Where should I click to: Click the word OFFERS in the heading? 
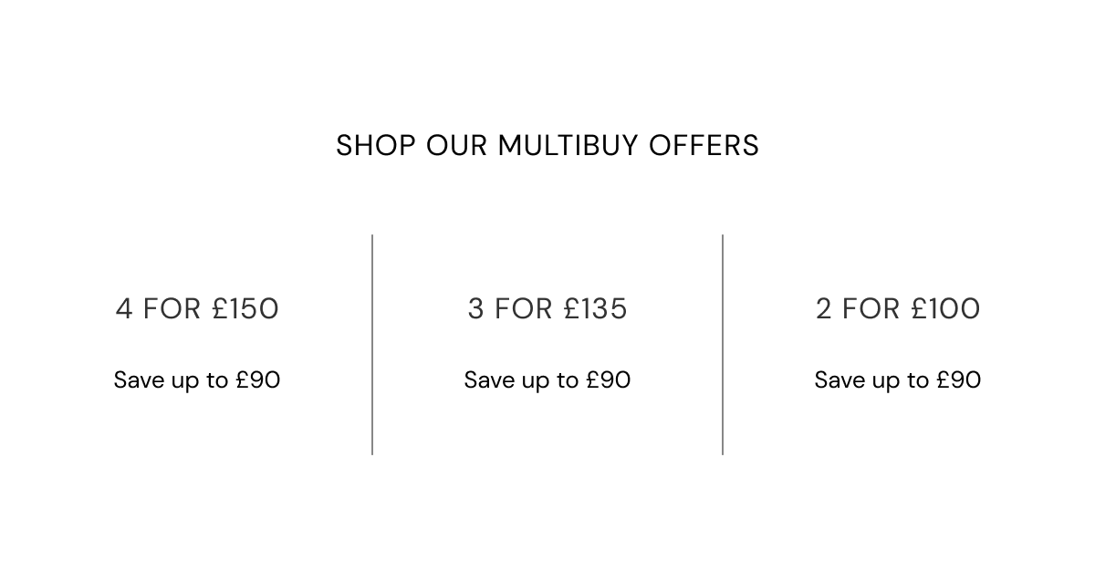pyautogui.click(x=704, y=145)
